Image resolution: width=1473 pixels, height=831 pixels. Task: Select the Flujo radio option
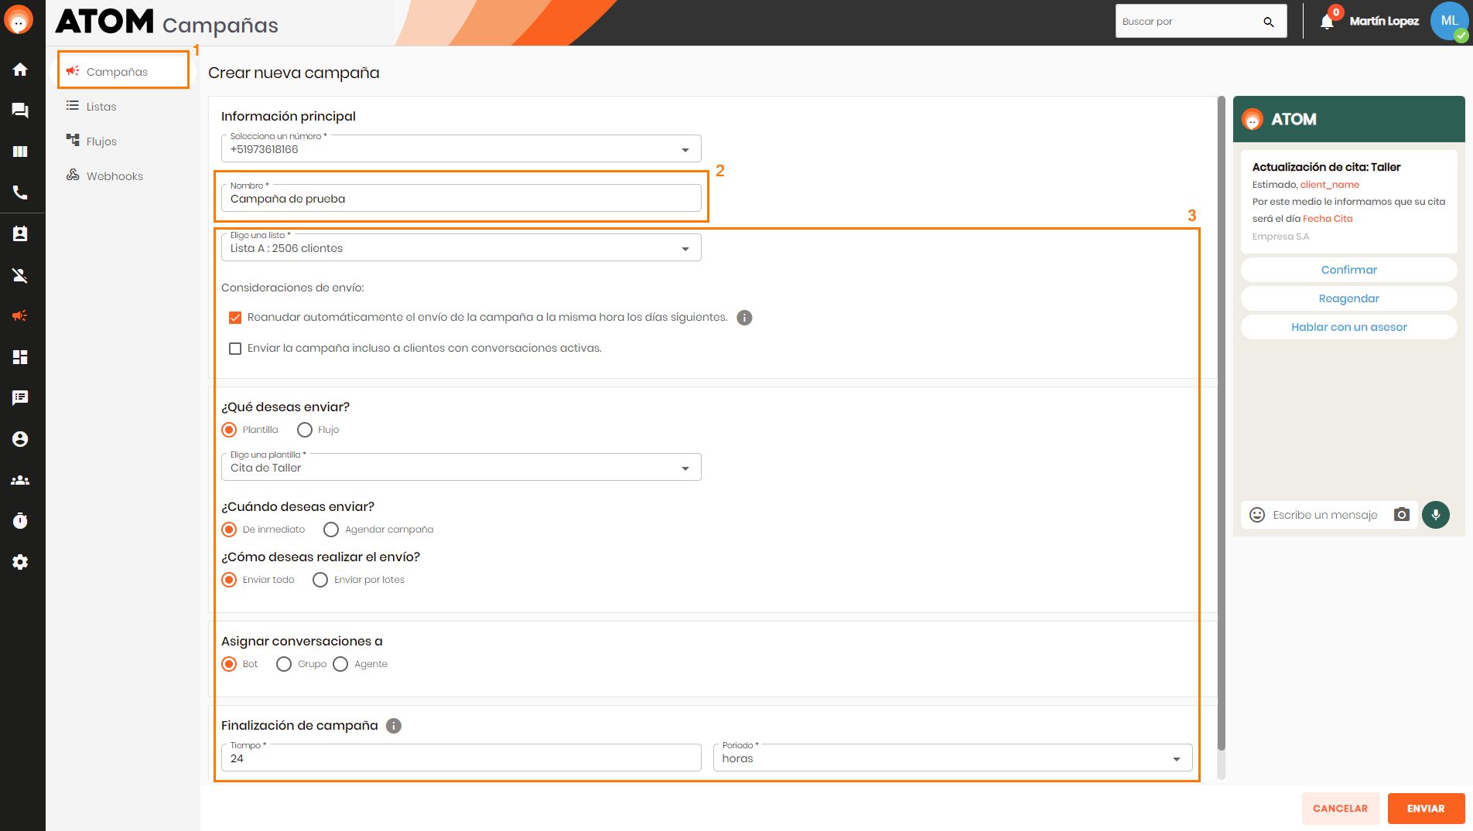pos(305,430)
